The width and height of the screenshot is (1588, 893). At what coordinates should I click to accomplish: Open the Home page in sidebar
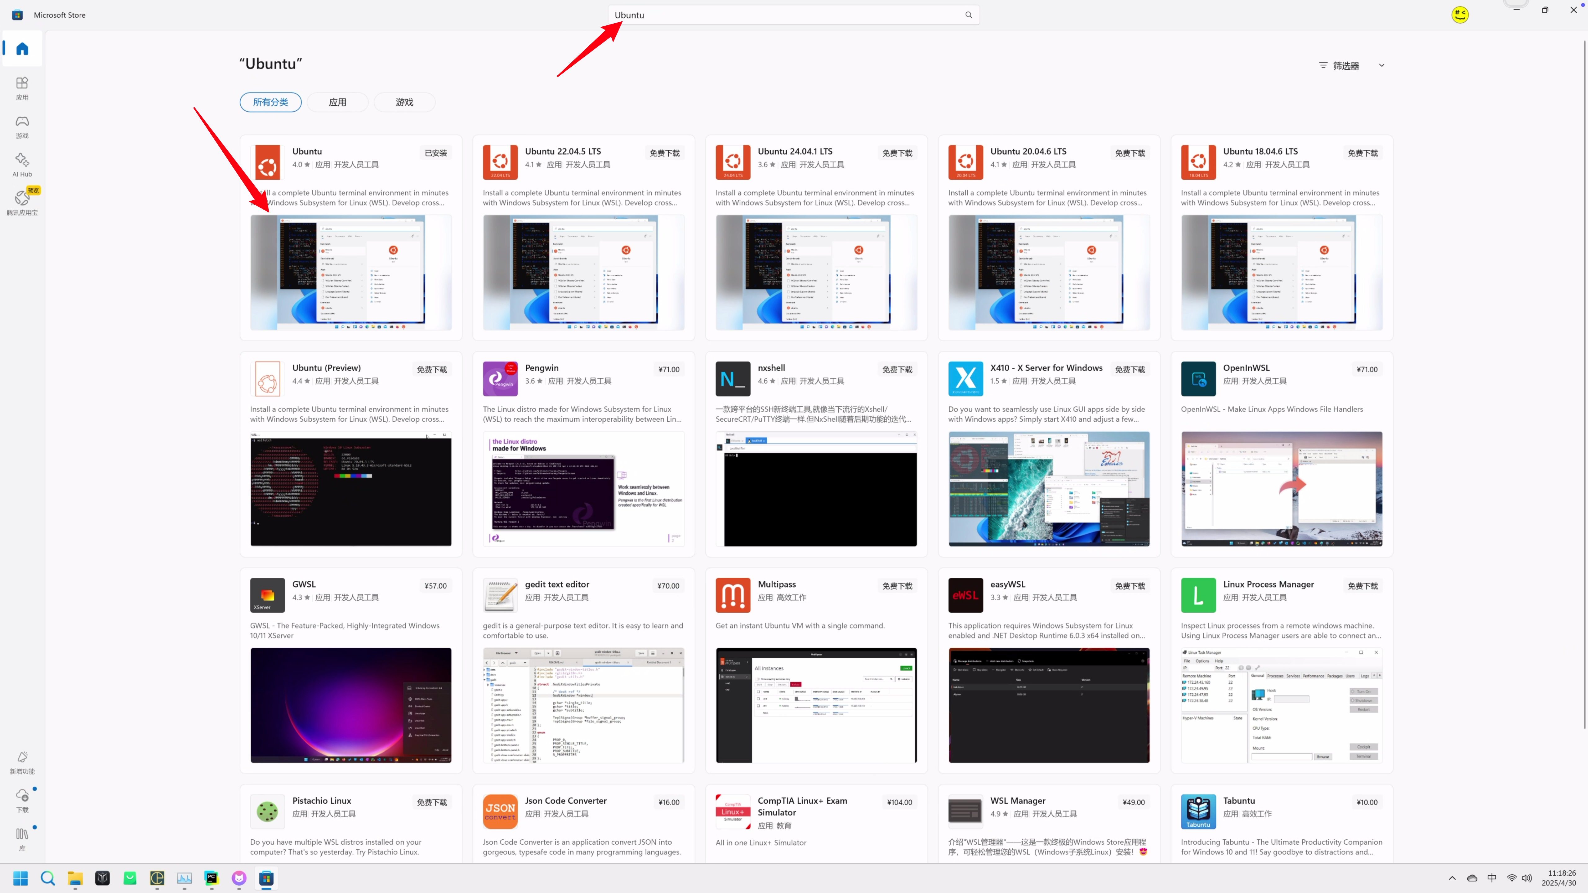coord(22,49)
